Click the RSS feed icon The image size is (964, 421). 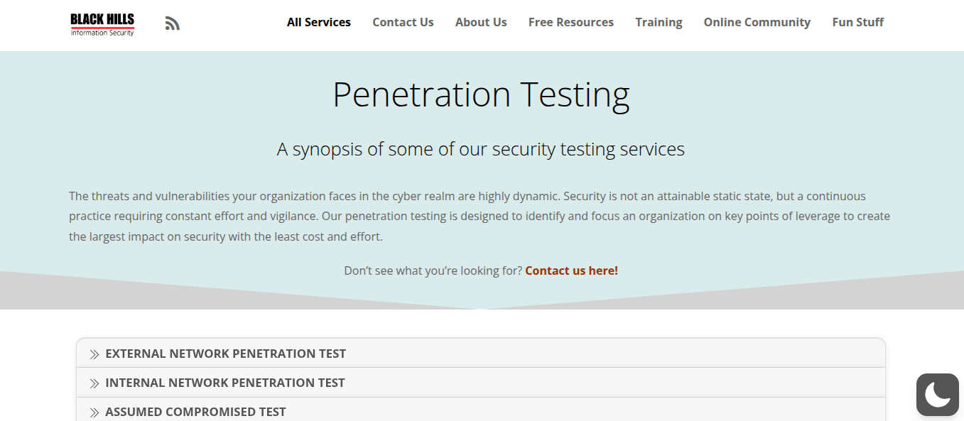click(x=172, y=23)
